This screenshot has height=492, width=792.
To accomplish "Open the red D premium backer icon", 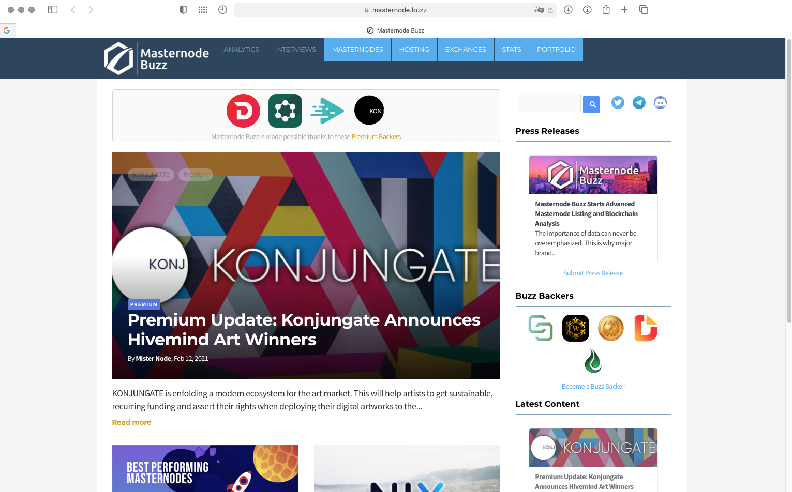I will [243, 111].
